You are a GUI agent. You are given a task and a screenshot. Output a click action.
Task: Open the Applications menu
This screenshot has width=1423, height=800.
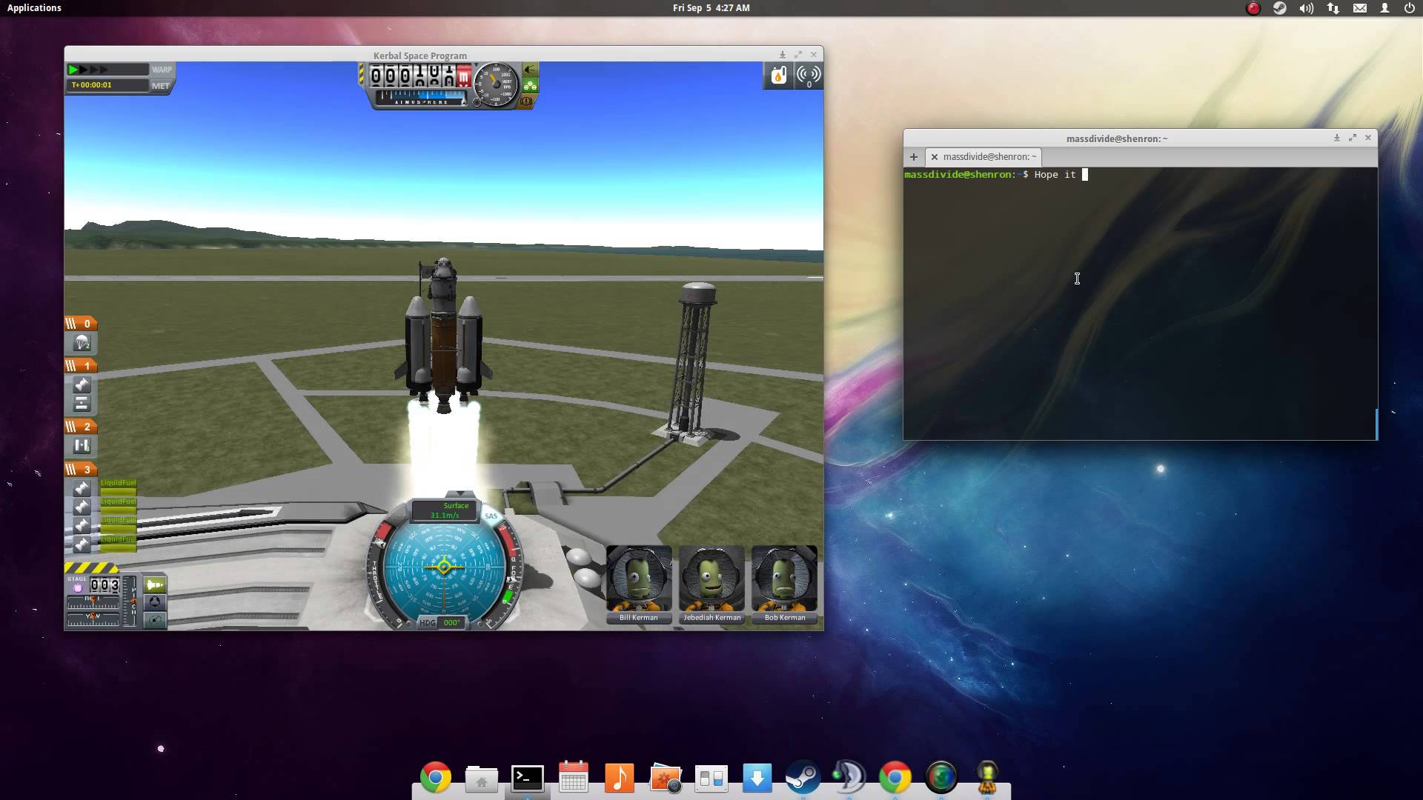34,7
